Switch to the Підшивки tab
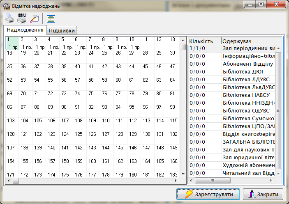The image size is (289, 204). pyautogui.click(x=62, y=31)
